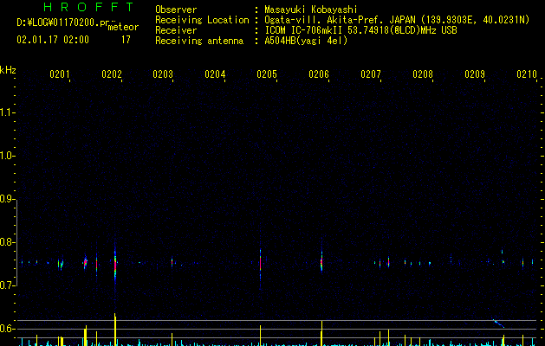Click the 0201 time marker
Screen dimensions: 545x346
[60, 74]
